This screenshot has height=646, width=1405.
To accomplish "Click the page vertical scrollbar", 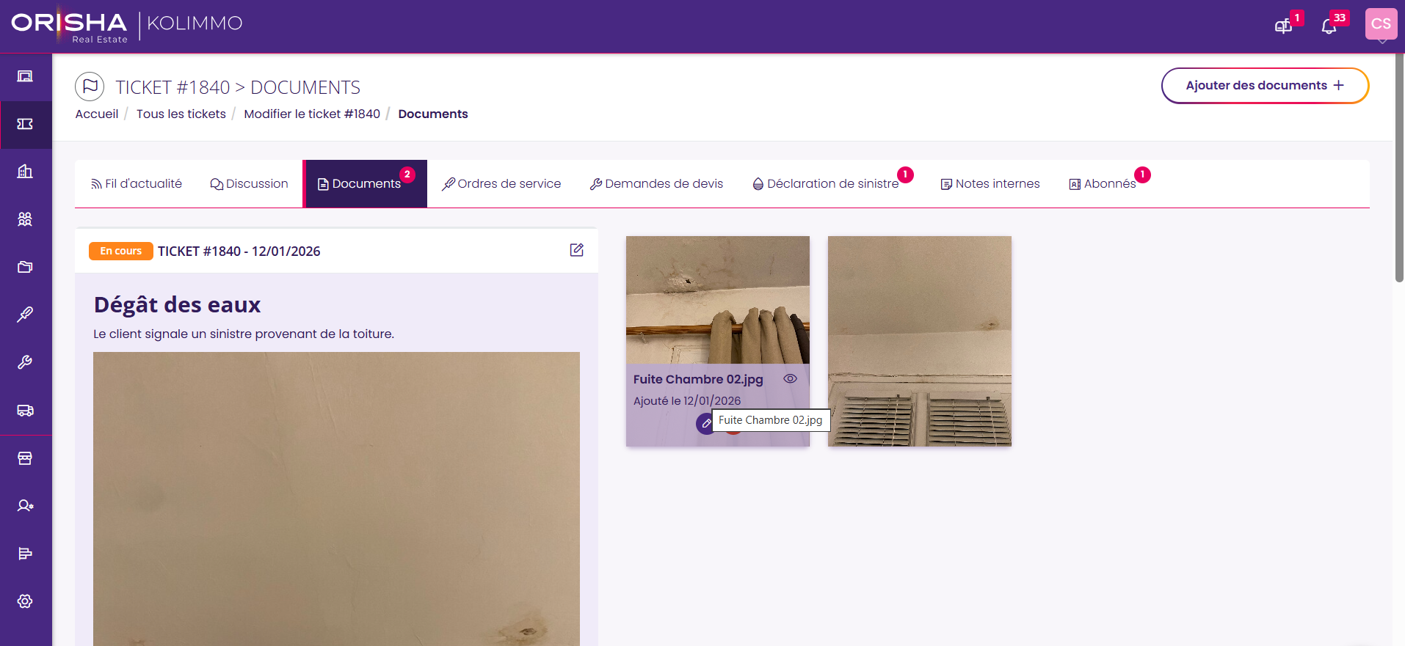I will click(x=1399, y=167).
